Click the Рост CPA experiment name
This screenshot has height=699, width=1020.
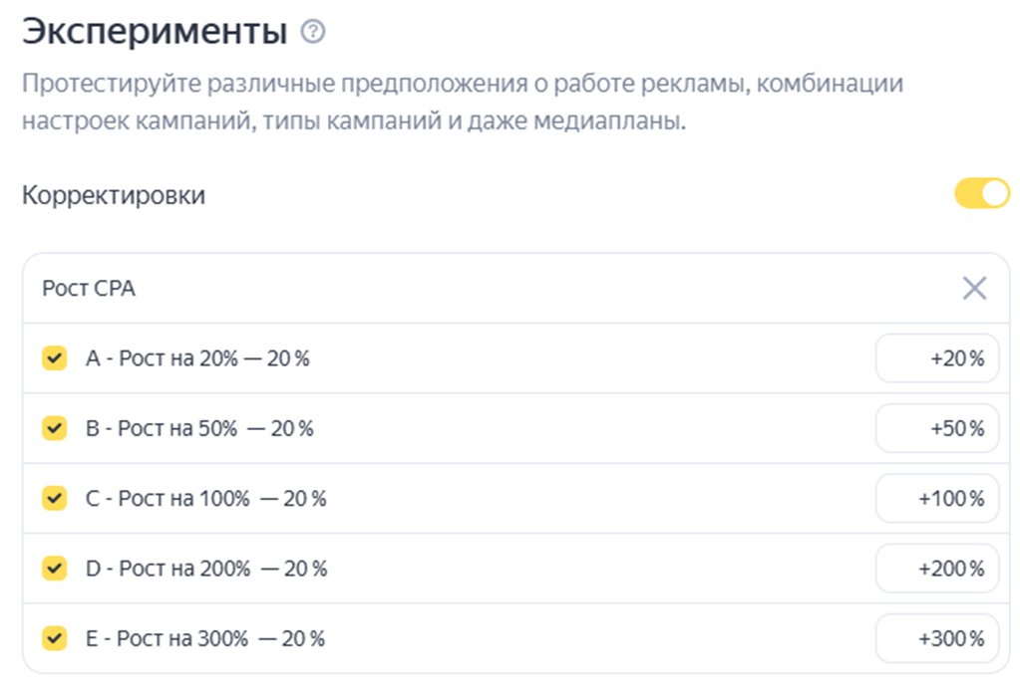[x=89, y=289]
